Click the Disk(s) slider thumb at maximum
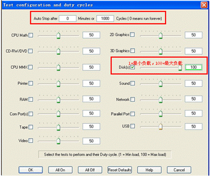The width and height of the screenshot is (210, 176). click(180, 68)
